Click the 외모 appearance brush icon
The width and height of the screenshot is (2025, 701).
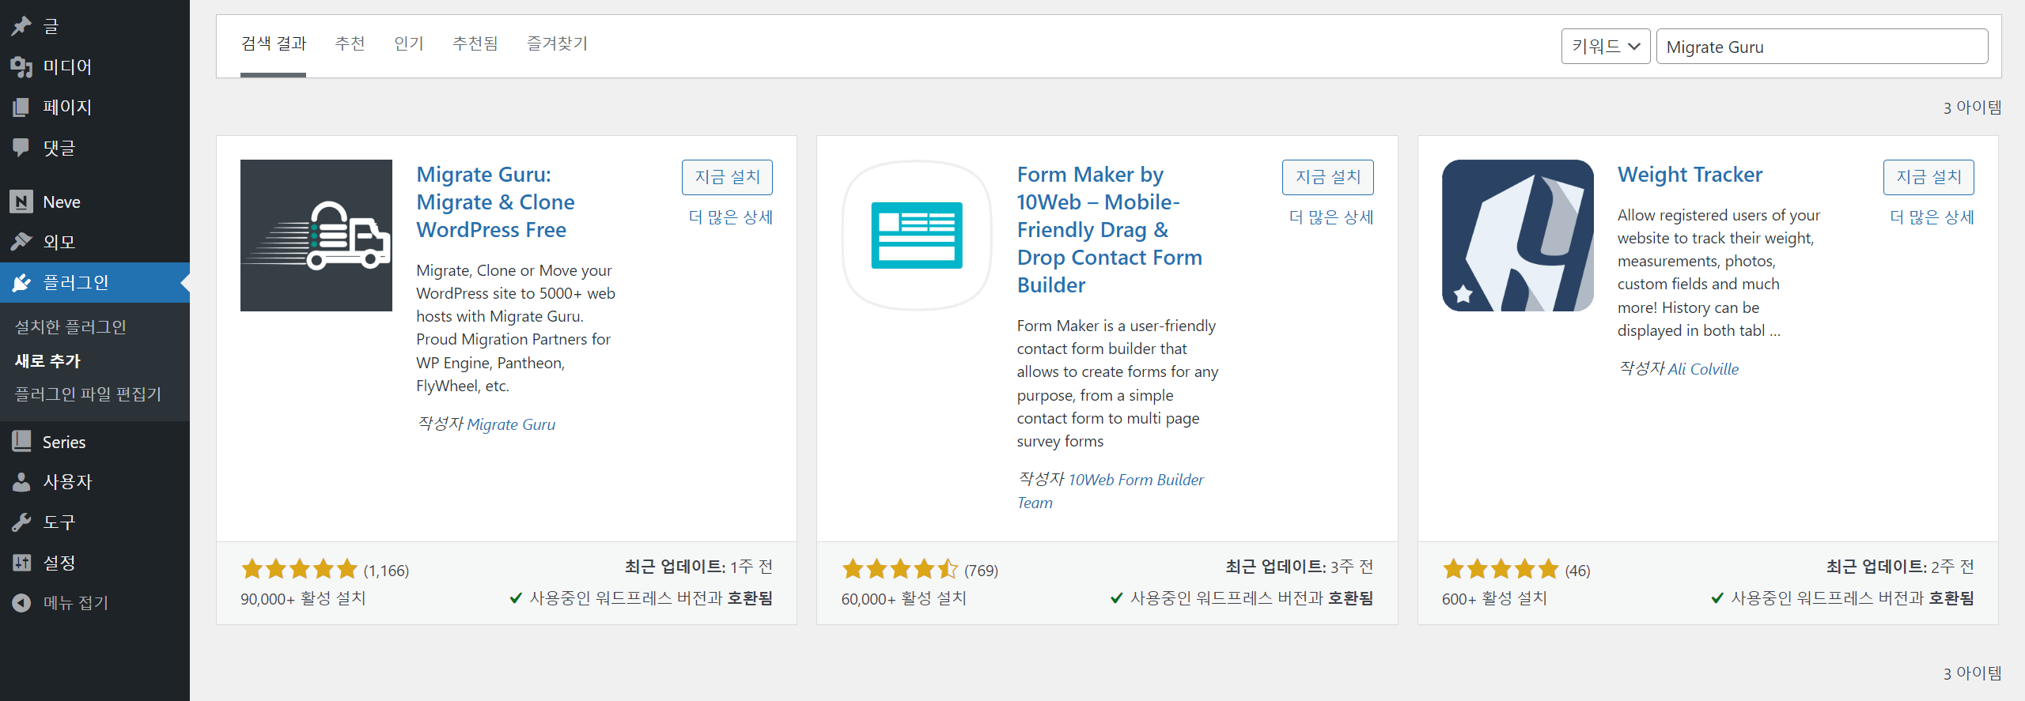pyautogui.click(x=21, y=242)
